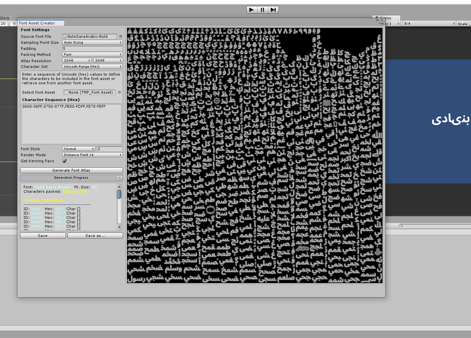
Task: Cancel generation with the progress X button
Action: (x=120, y=178)
